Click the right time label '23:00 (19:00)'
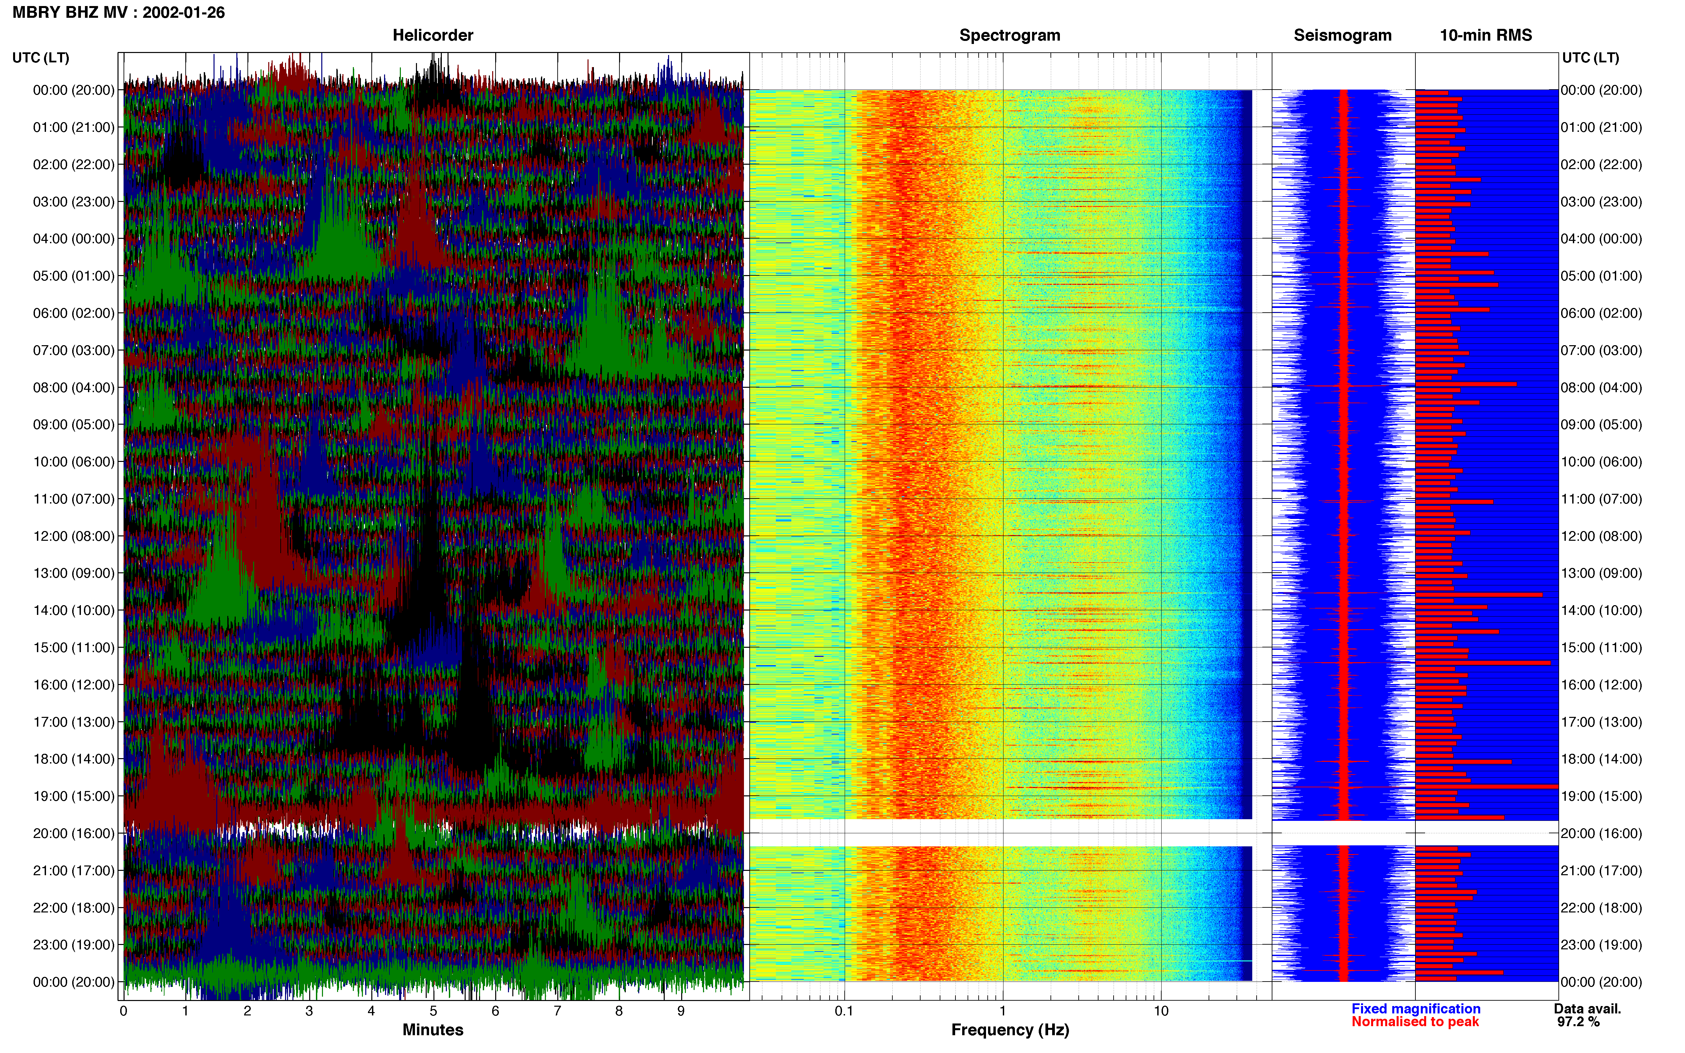Image resolution: width=1685 pixels, height=1053 pixels. (x=1601, y=945)
